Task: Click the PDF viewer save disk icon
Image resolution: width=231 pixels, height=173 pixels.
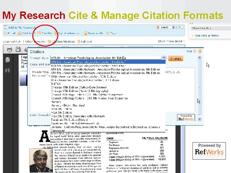Action: (18, 49)
